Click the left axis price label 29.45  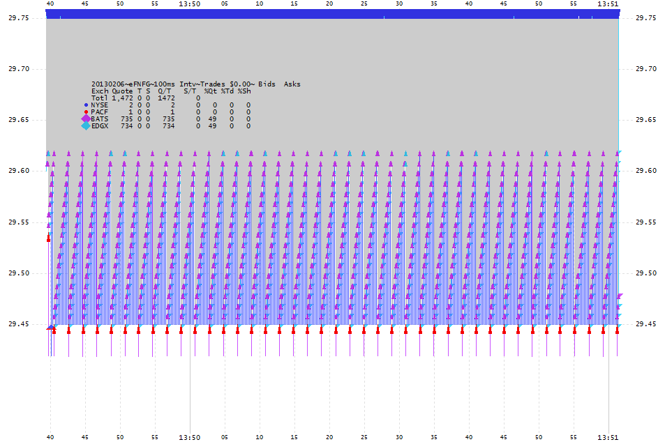(x=19, y=324)
